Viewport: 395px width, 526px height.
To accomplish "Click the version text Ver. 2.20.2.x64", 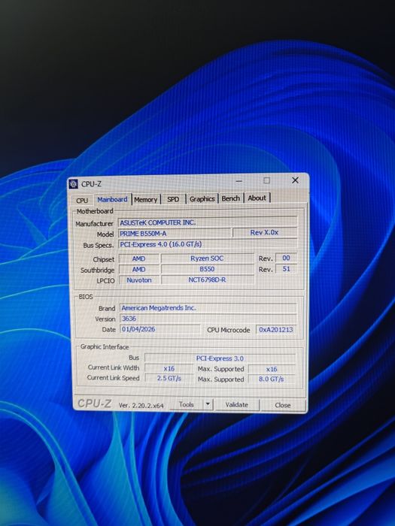I will point(141,405).
